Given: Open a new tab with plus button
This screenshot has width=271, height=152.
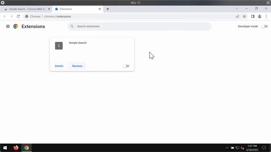Looking at the screenshot, I should coord(108,9).
